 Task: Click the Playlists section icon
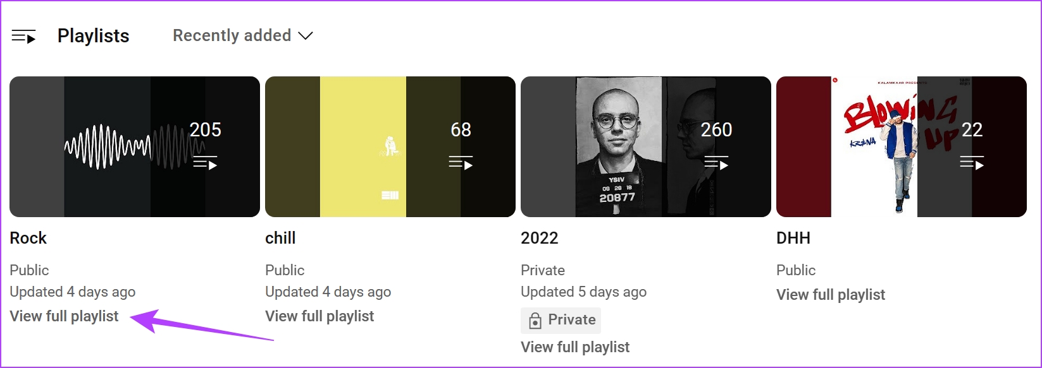(x=23, y=37)
